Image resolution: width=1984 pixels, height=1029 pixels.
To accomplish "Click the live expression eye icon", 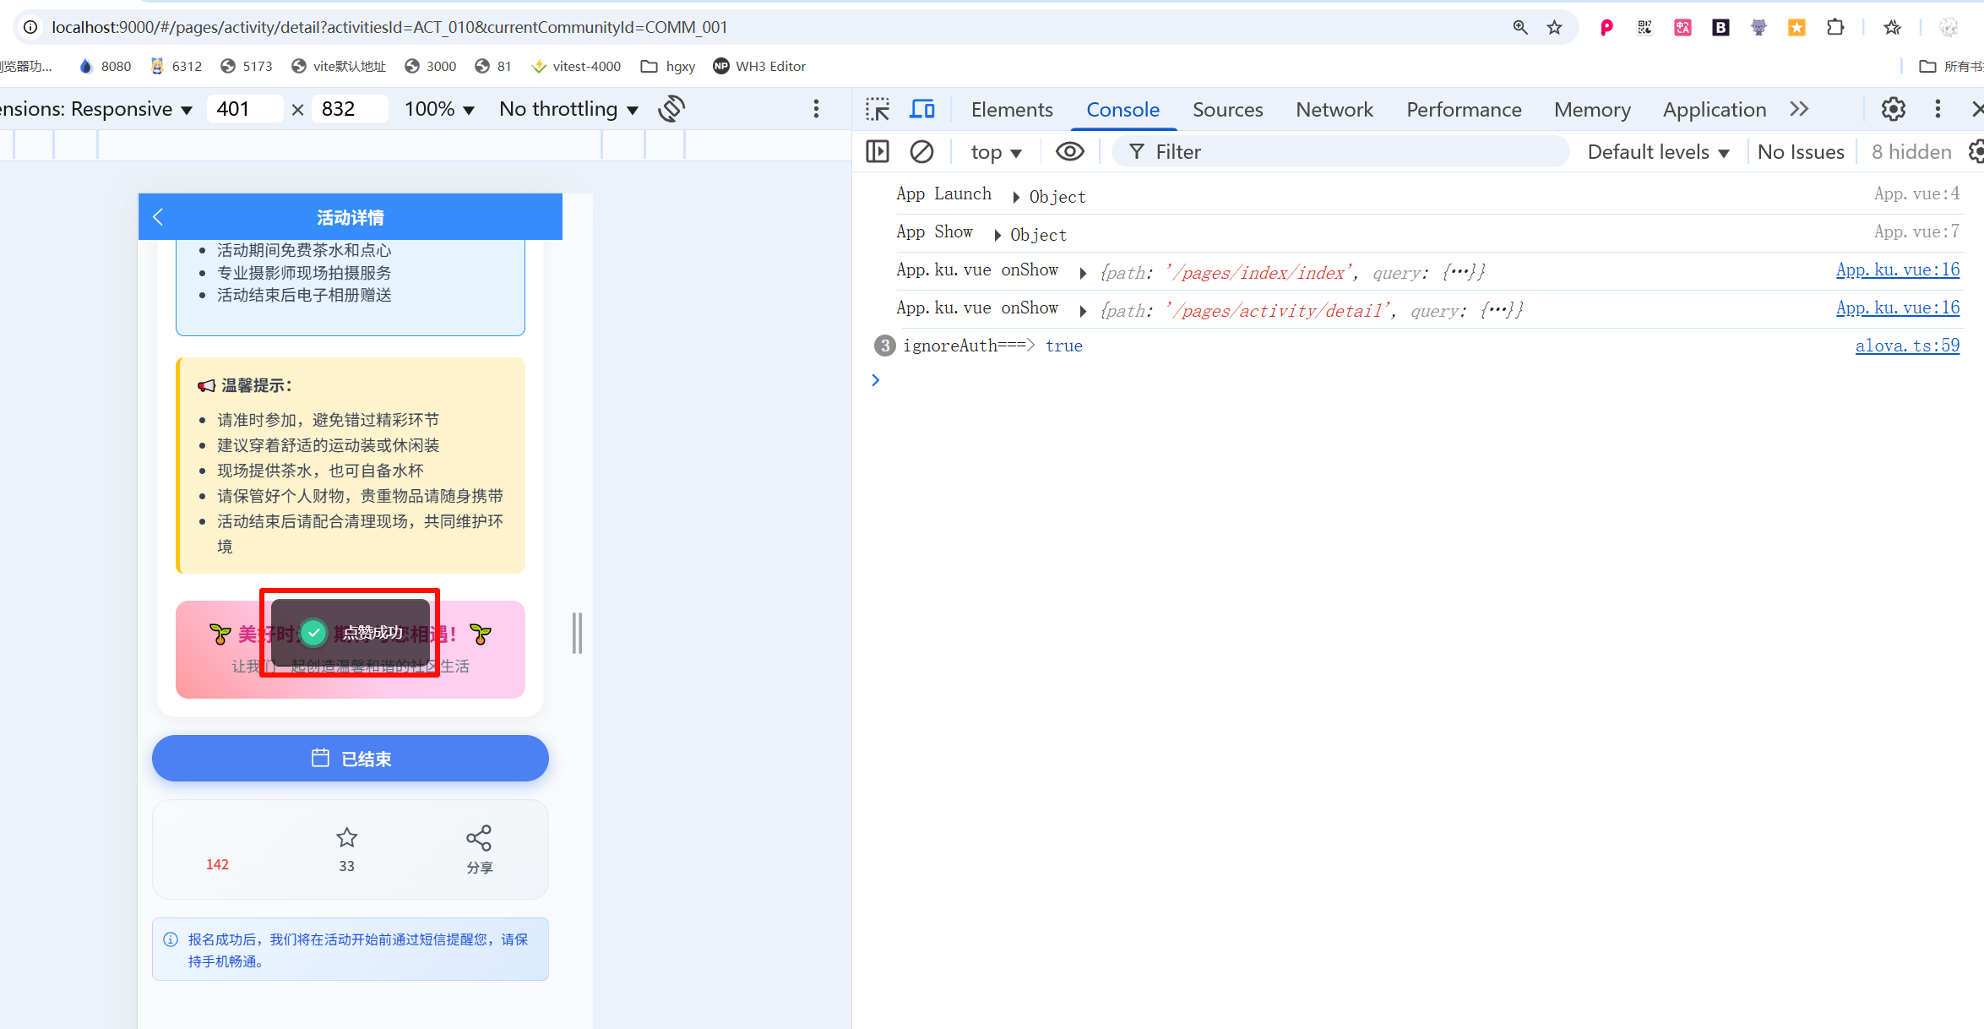I will click(1069, 152).
